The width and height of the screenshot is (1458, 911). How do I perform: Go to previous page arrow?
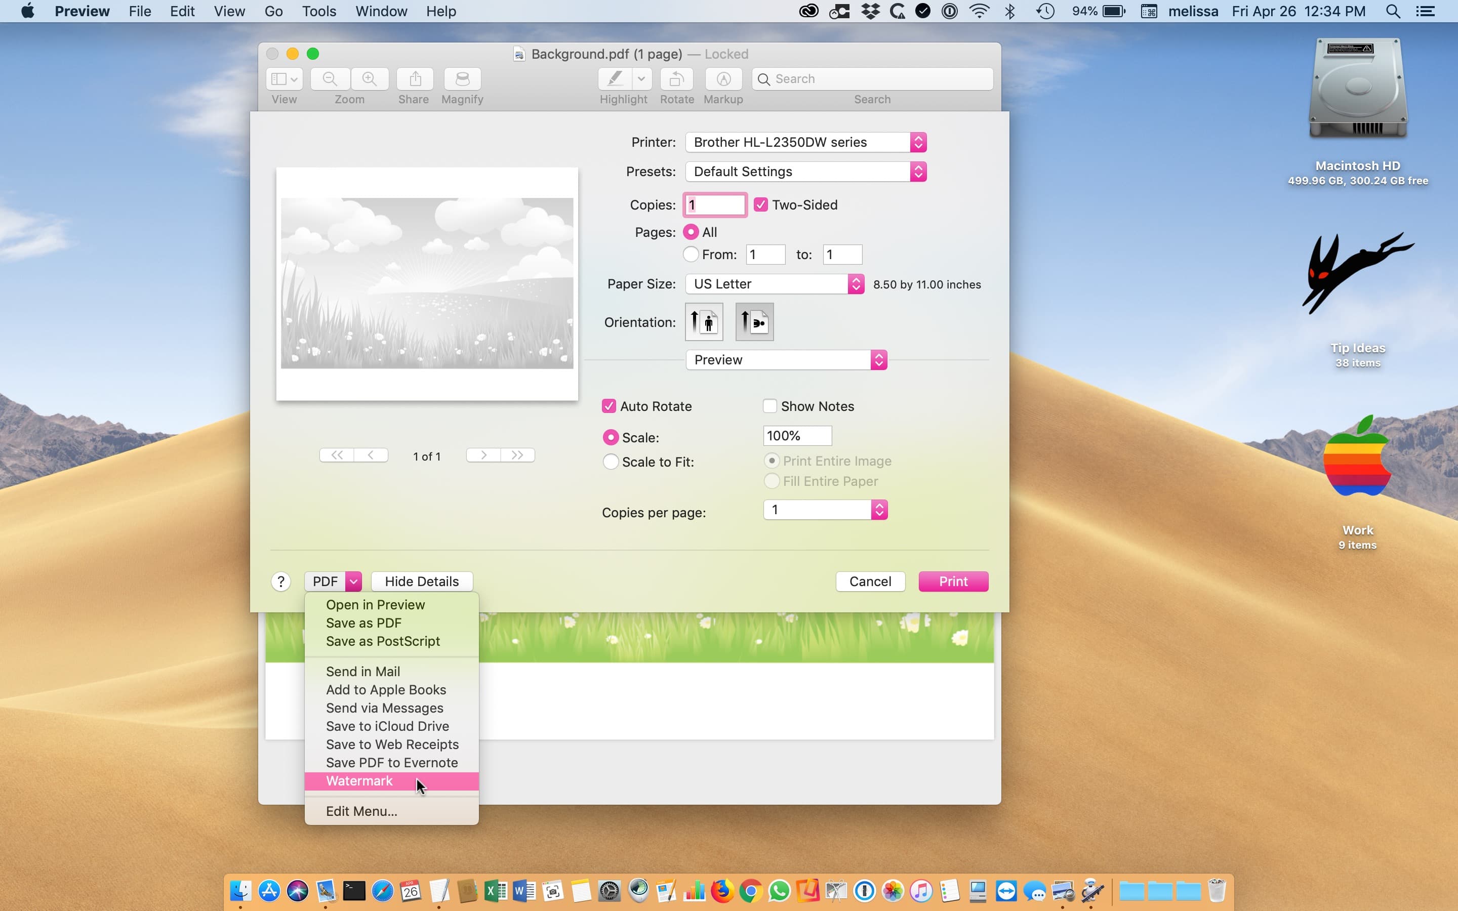pos(371,455)
